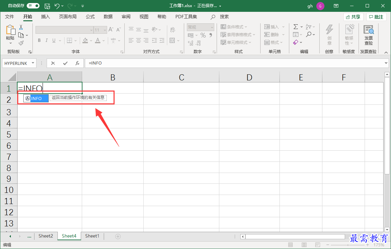Click inside the formula bar showing =INFO
Image resolution: width=391 pixels, height=249 pixels.
(235, 63)
